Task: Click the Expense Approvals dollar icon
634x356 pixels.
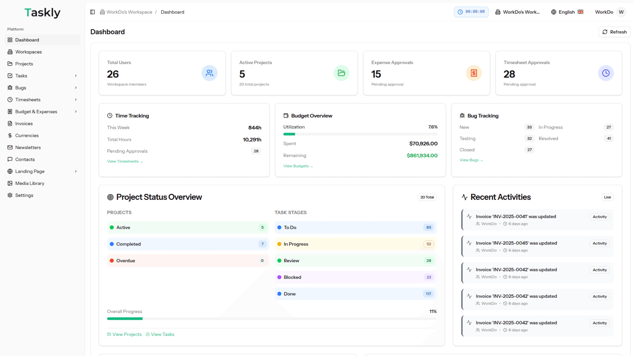Action: [x=474, y=73]
